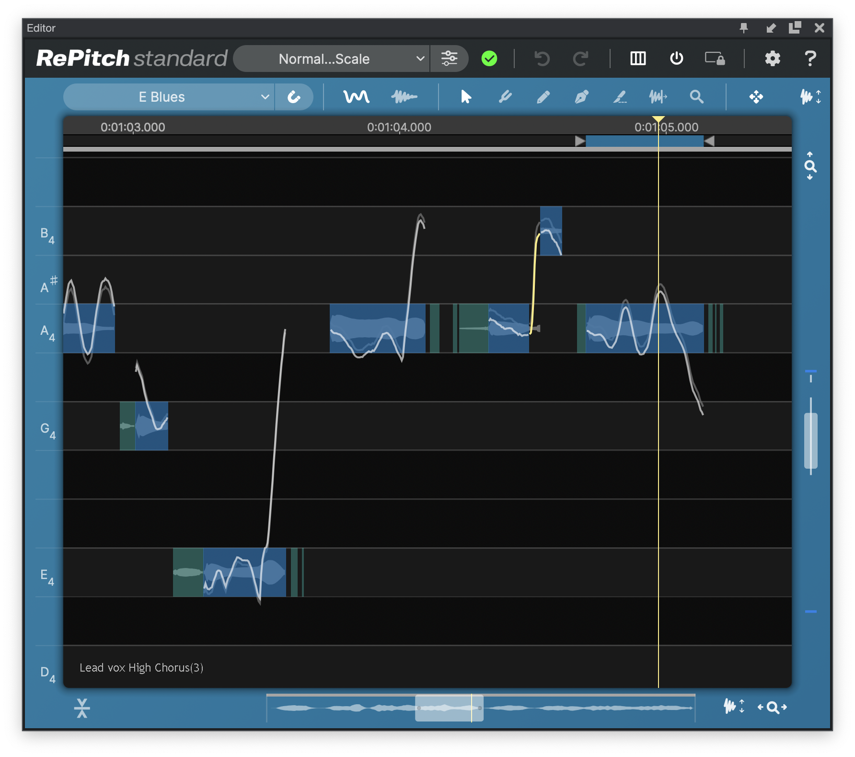Select the arrow pointer tool
This screenshot has height=757, width=855.
(465, 97)
